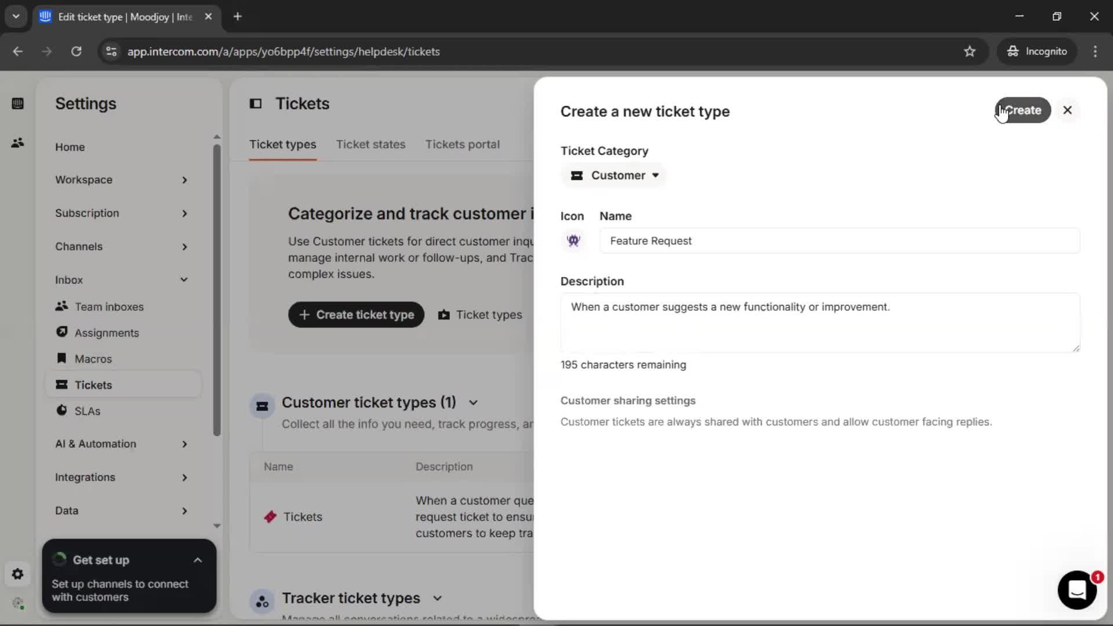Image resolution: width=1113 pixels, height=626 pixels.
Task: Collapse the Customer ticket types list
Action: (x=473, y=403)
